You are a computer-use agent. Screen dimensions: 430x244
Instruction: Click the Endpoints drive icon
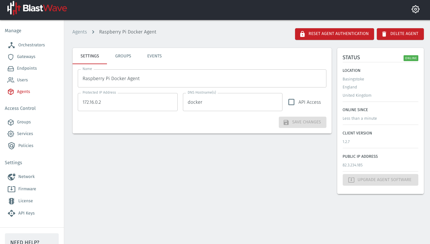click(x=11, y=68)
